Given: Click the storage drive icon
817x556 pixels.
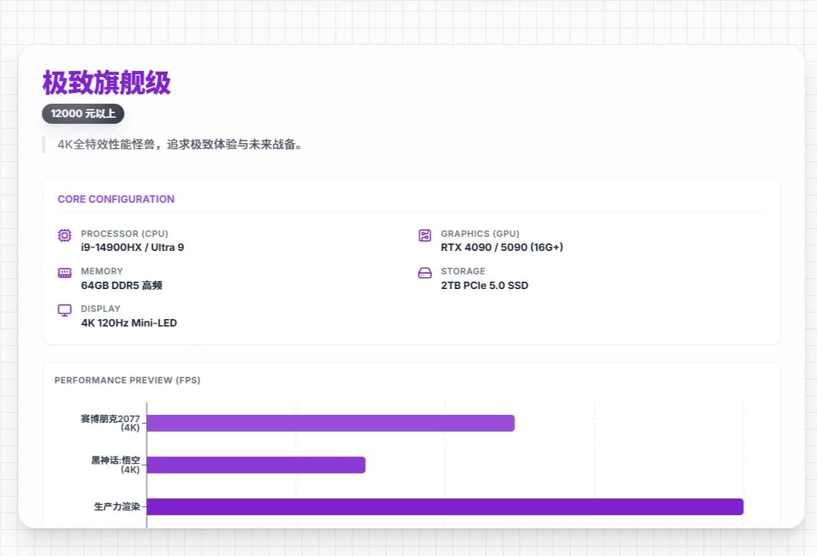Looking at the screenshot, I should point(425,273).
